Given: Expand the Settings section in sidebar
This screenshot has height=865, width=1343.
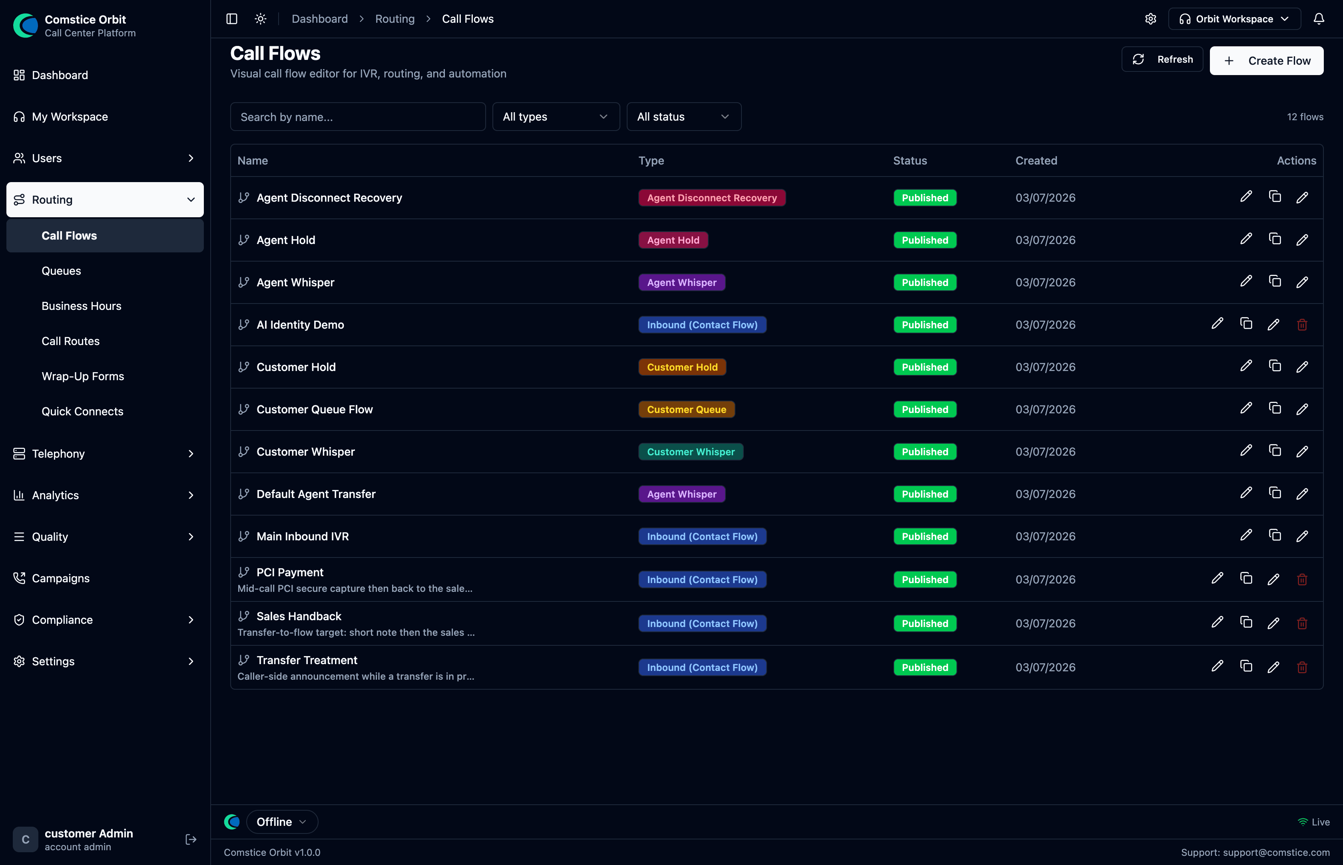Looking at the screenshot, I should [105, 662].
